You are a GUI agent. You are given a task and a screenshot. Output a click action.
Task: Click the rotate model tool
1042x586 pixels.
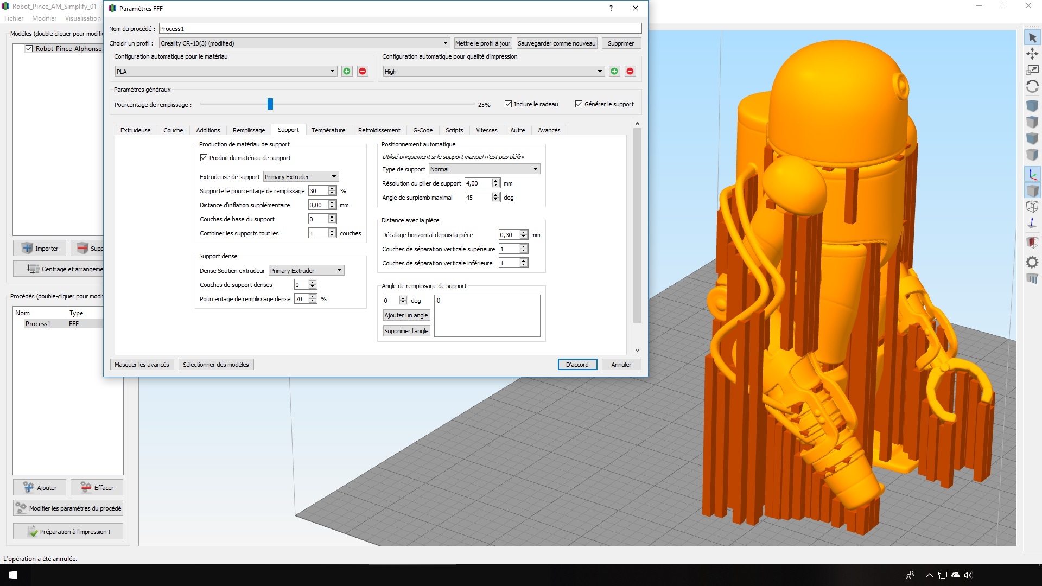pos(1032,87)
